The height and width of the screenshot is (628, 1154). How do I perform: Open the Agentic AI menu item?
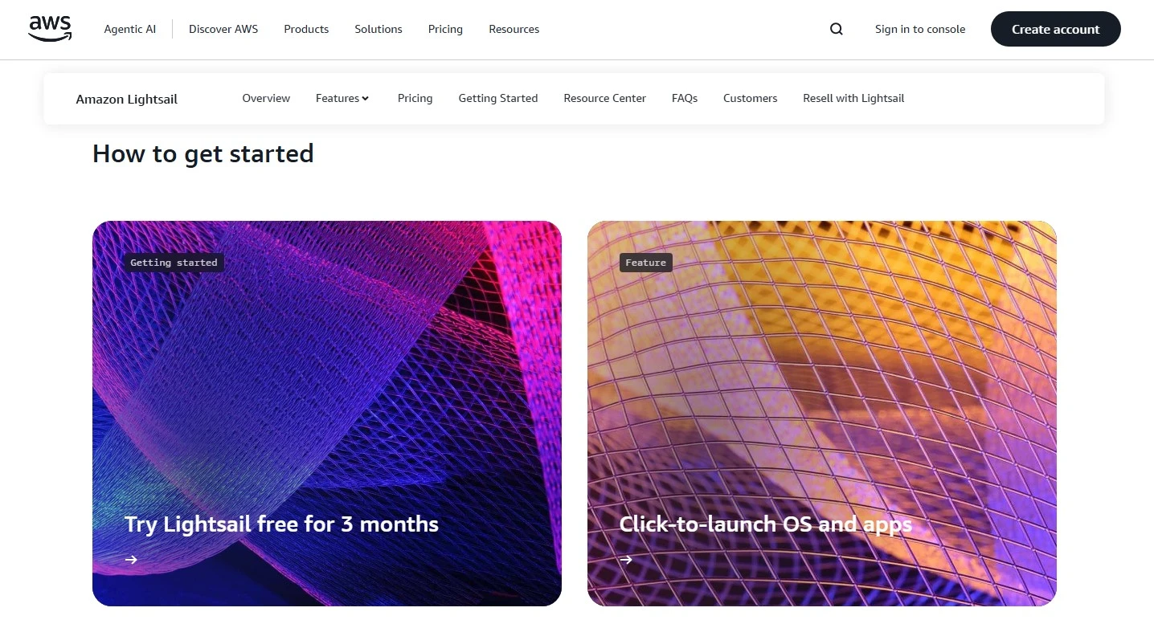coord(130,29)
